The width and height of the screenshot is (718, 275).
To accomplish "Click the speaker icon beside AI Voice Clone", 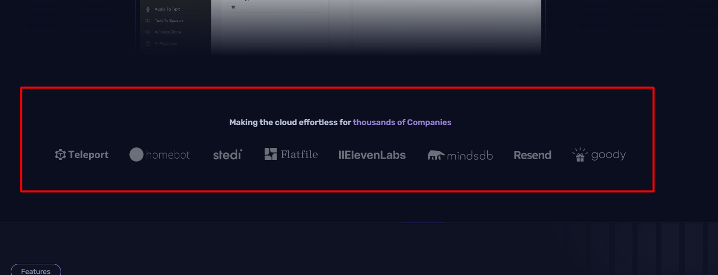I will (x=148, y=32).
